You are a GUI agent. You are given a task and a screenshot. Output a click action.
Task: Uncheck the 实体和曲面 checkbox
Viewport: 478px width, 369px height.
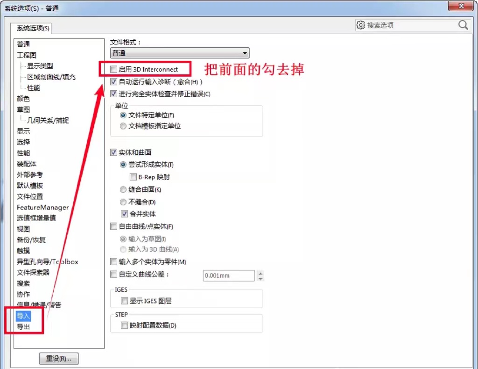coord(114,152)
